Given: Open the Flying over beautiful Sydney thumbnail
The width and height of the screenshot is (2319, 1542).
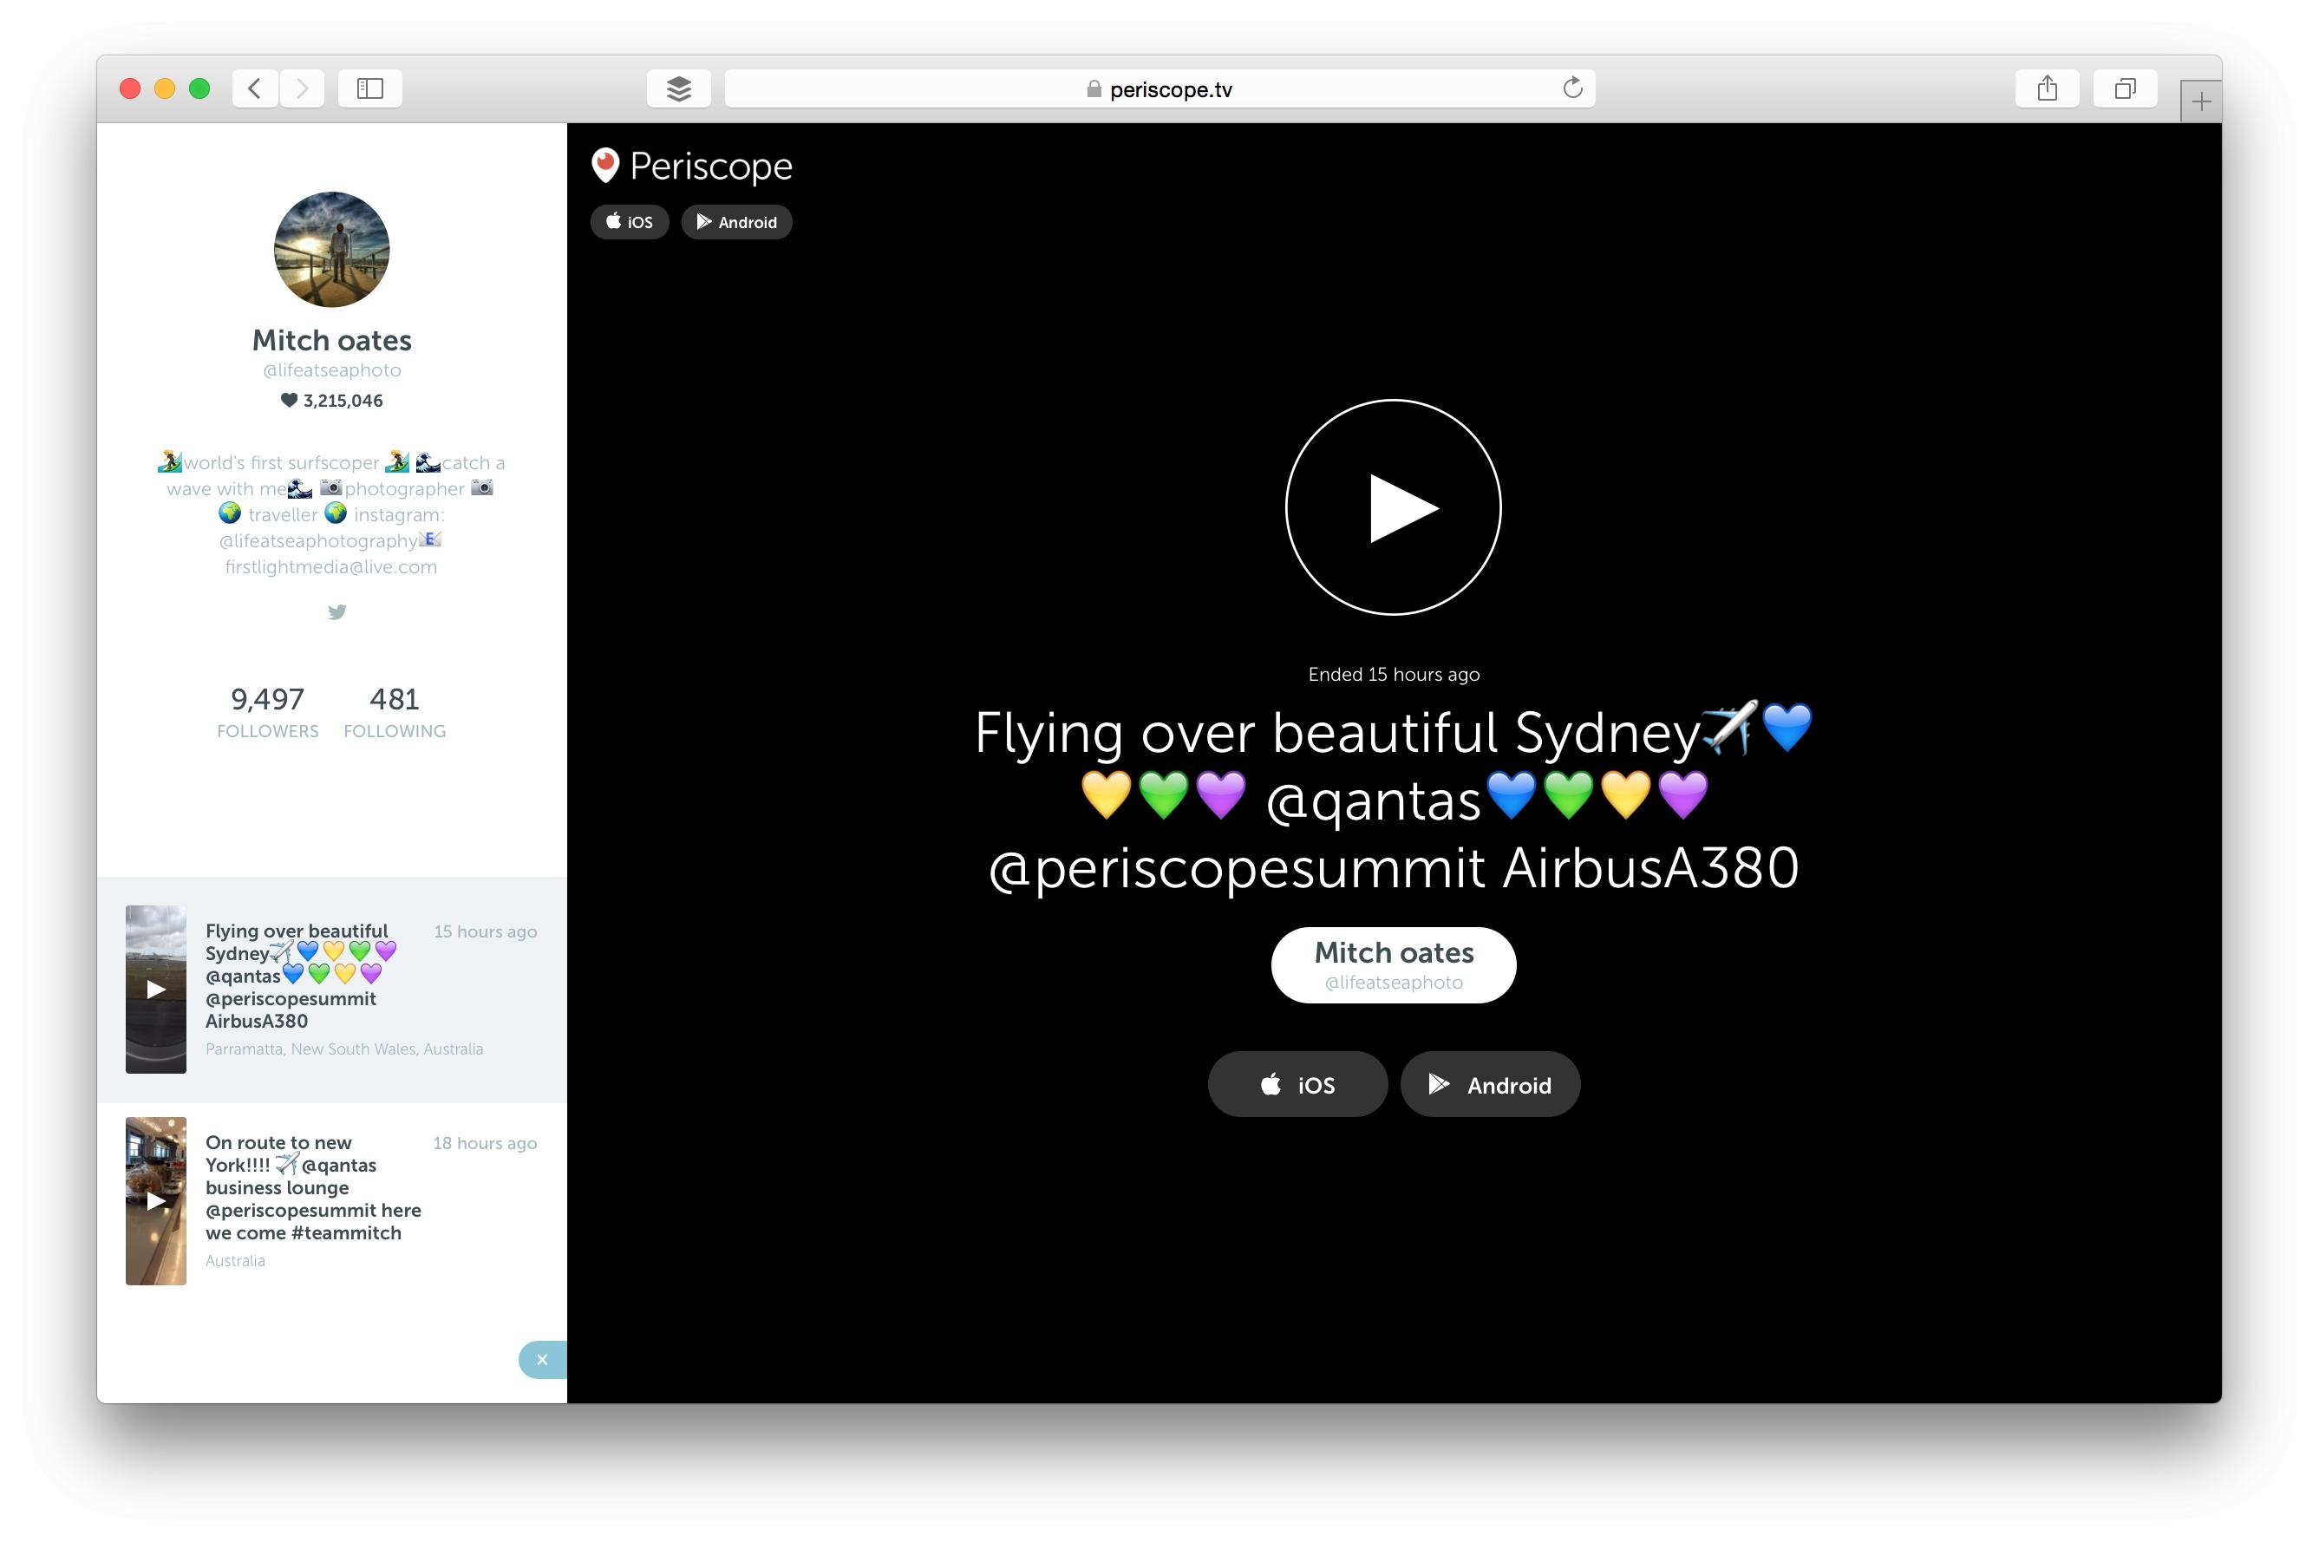Looking at the screenshot, I should click(155, 990).
